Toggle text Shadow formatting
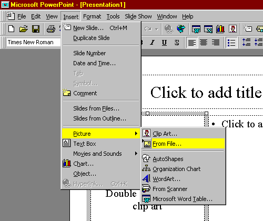Viewport: 263px width, 221px height. pyautogui.click(x=177, y=42)
